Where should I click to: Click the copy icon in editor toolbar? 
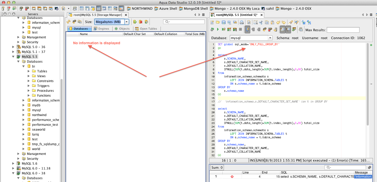tap(267, 22)
